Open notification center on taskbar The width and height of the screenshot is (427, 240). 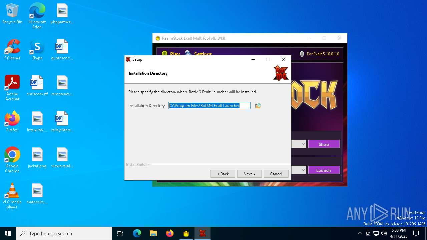pyautogui.click(x=416, y=233)
